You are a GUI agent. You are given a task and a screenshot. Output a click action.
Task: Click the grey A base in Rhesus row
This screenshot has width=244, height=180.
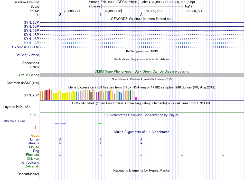(x=60, y=143)
